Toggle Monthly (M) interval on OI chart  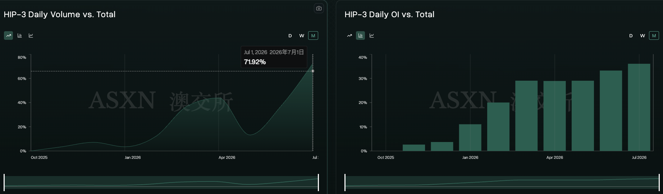point(654,36)
